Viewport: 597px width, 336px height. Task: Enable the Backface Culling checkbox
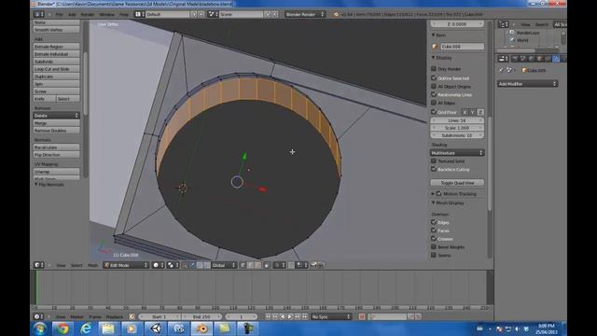[x=433, y=169]
